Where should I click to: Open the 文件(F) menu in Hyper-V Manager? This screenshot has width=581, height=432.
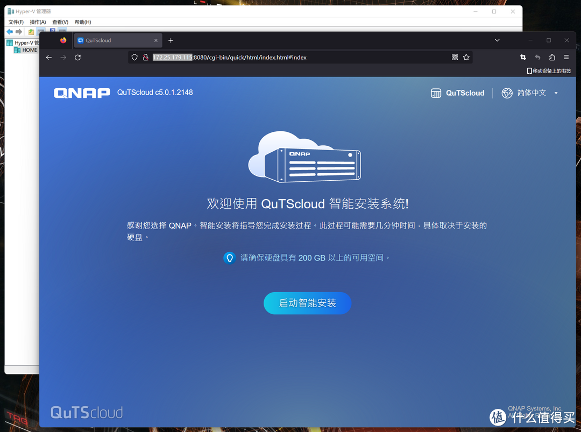[16, 22]
